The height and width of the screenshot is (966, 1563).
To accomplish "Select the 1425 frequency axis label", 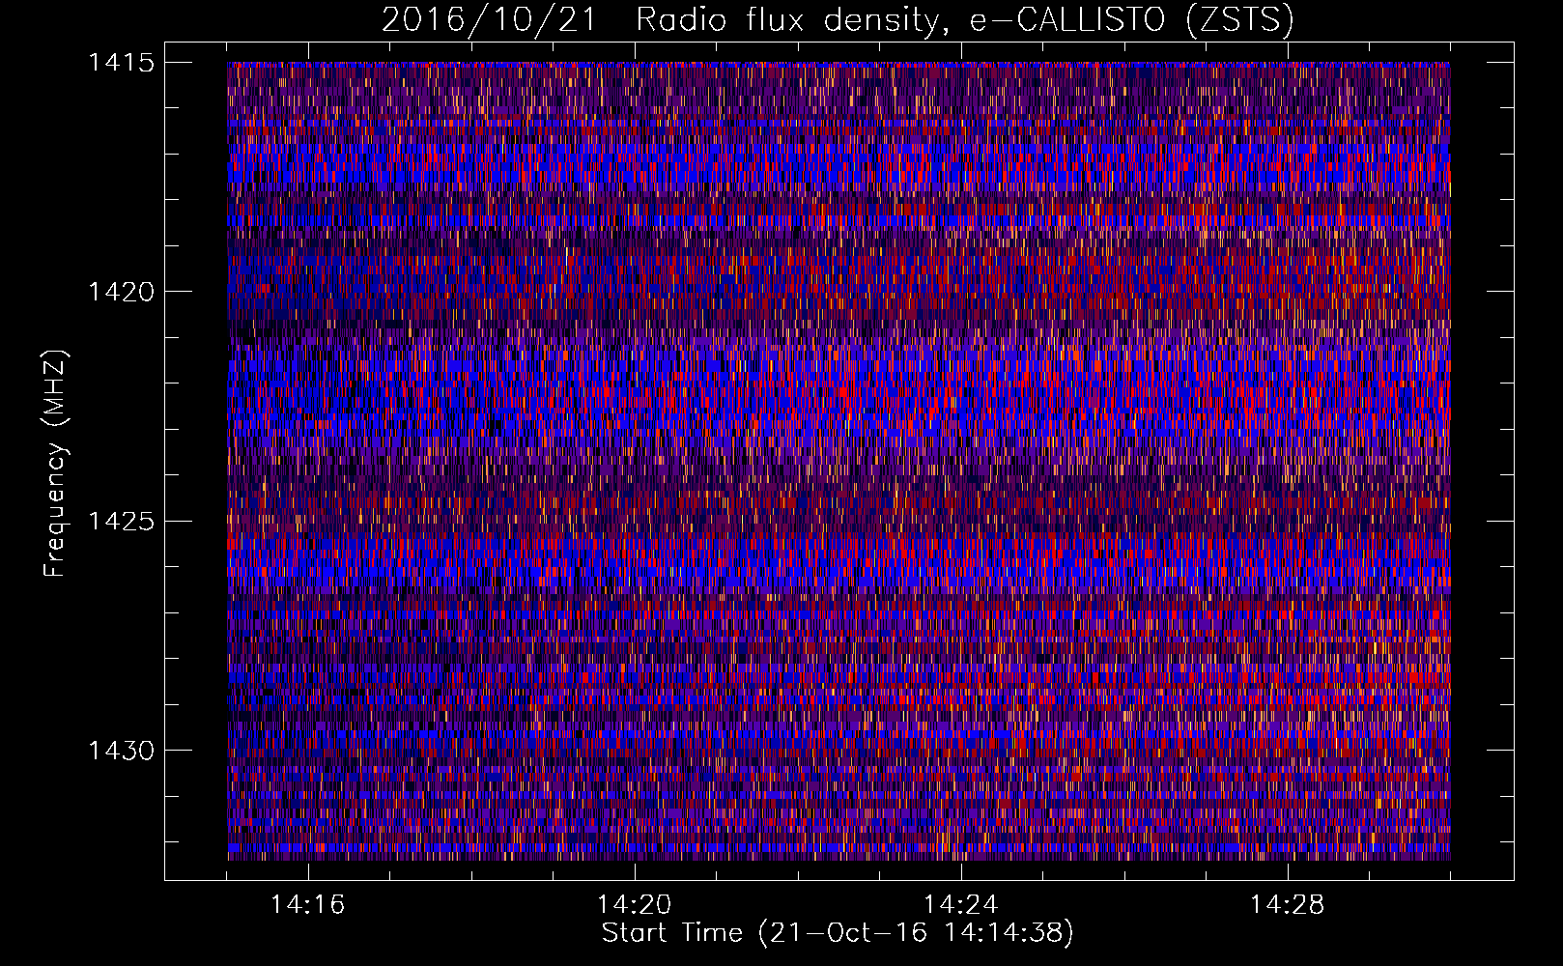I will point(121,522).
